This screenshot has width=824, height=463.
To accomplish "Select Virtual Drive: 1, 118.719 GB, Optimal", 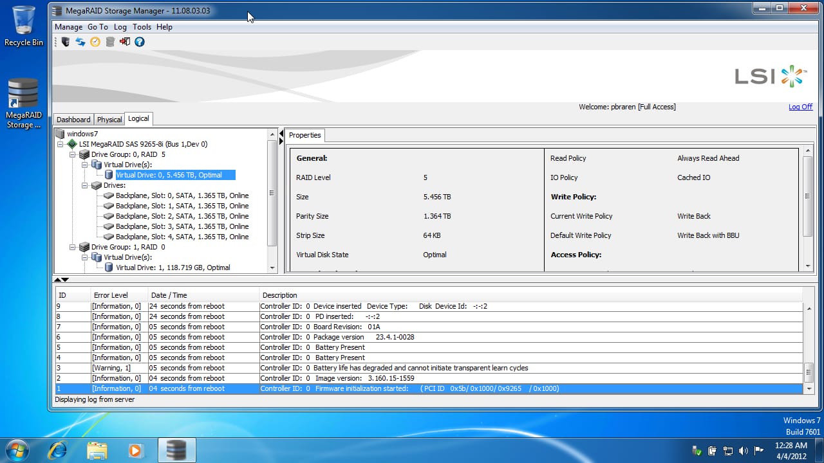I will click(x=173, y=268).
